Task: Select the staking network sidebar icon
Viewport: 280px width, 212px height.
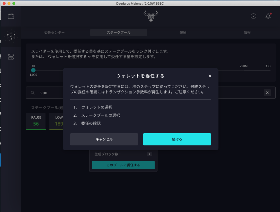Action: (11, 36)
